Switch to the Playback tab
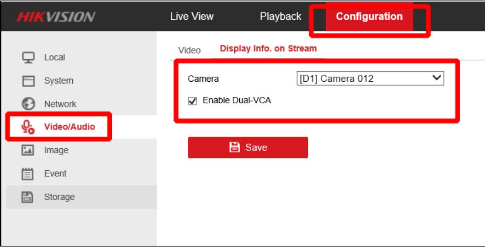This screenshot has height=247, width=485. tap(280, 17)
